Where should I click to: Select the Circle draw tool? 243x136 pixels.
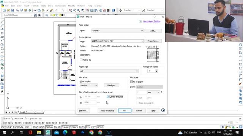tap(2, 45)
